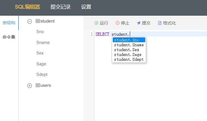Choose student.Sex autocomplete suggestion
The width and height of the screenshot is (207, 121).
pyautogui.click(x=129, y=50)
